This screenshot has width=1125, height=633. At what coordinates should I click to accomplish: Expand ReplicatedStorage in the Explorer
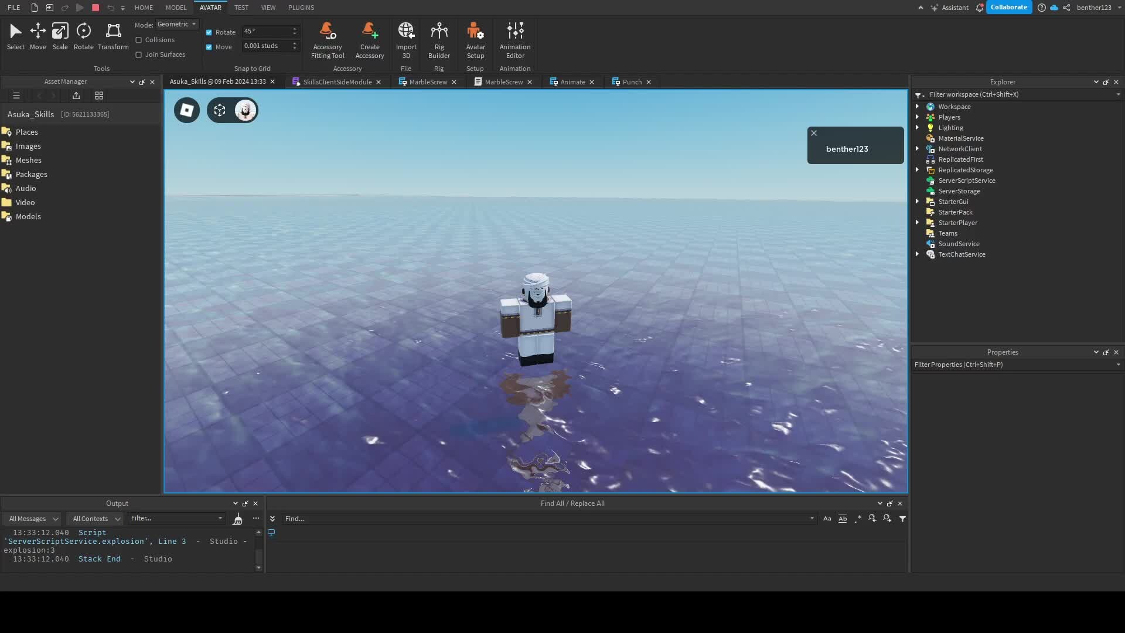(x=917, y=169)
